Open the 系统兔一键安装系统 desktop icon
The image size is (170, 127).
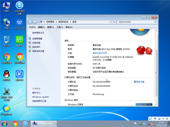point(7,94)
